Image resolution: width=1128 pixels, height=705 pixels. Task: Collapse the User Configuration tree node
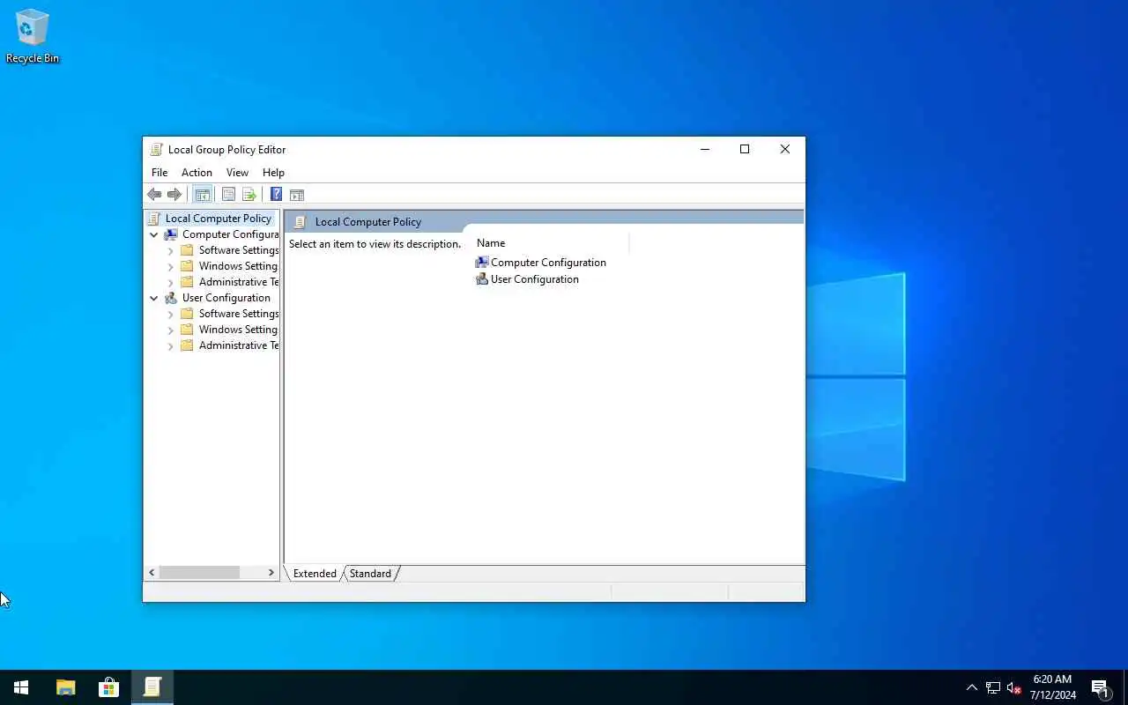tap(154, 299)
